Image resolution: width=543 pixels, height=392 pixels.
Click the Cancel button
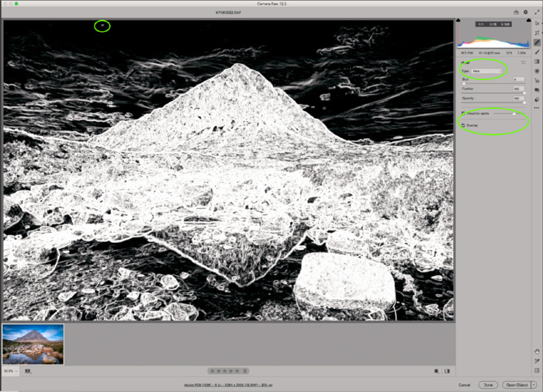point(465,384)
